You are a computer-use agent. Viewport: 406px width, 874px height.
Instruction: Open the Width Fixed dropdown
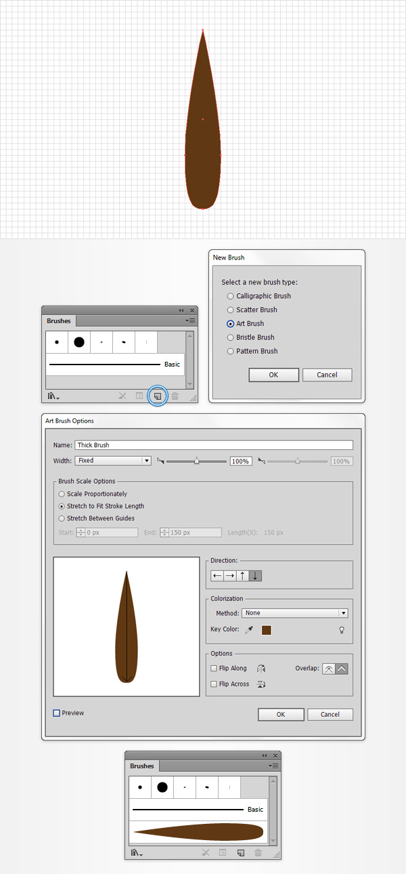click(x=112, y=461)
